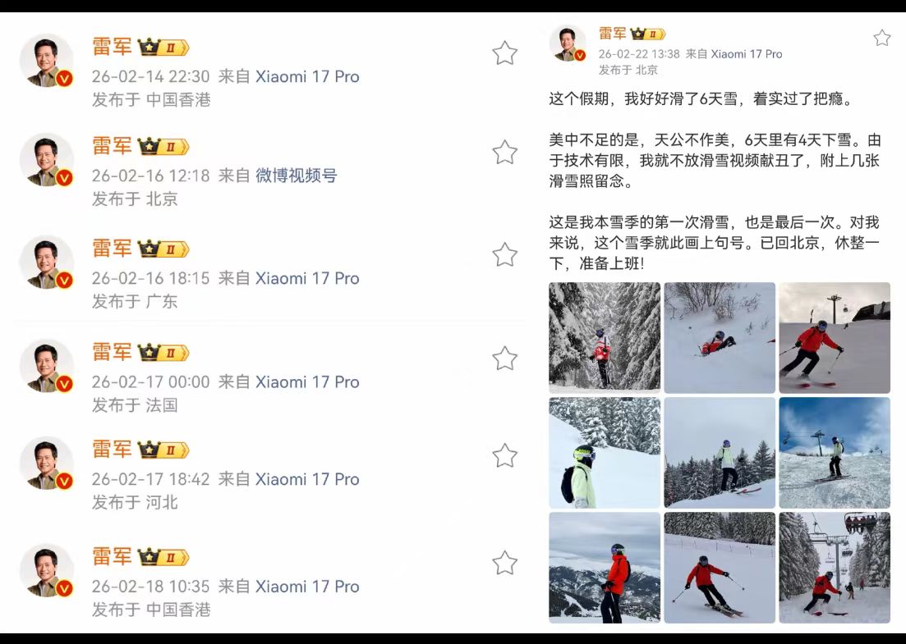Click star icon on 26-02-18 10:35 post
This screenshot has height=644, width=906.
(x=504, y=564)
